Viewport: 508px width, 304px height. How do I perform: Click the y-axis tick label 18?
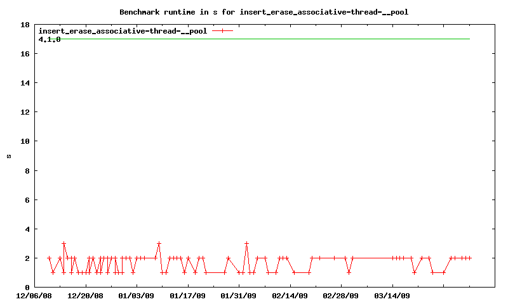(x=25, y=25)
